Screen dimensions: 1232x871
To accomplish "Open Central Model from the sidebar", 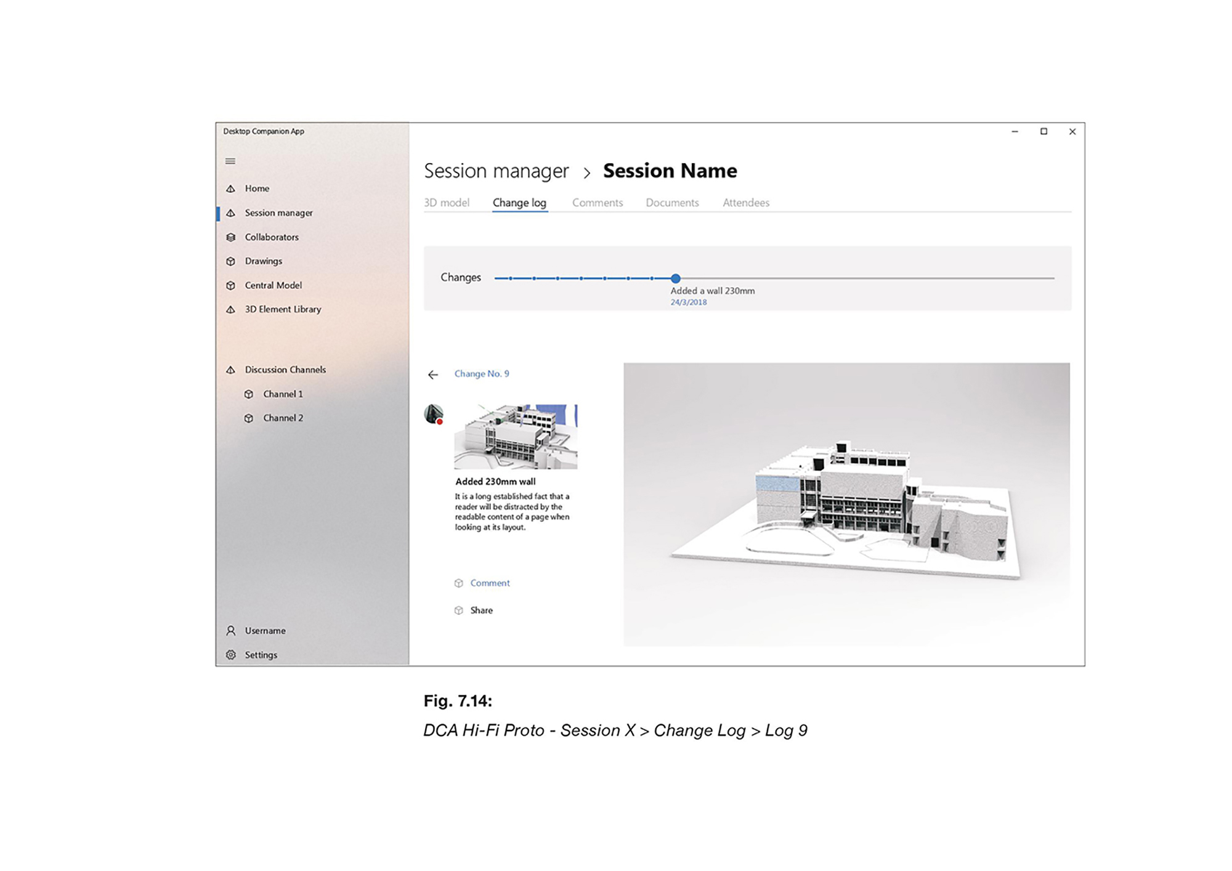I will coord(274,285).
